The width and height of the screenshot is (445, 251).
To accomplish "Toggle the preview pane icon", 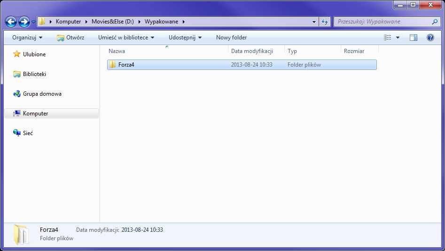I will (x=414, y=38).
